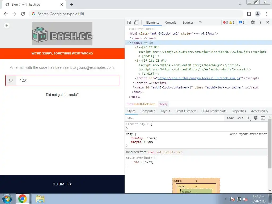Click the 8 errors counter
The width and height of the screenshot is (272, 204).
[x=225, y=22]
